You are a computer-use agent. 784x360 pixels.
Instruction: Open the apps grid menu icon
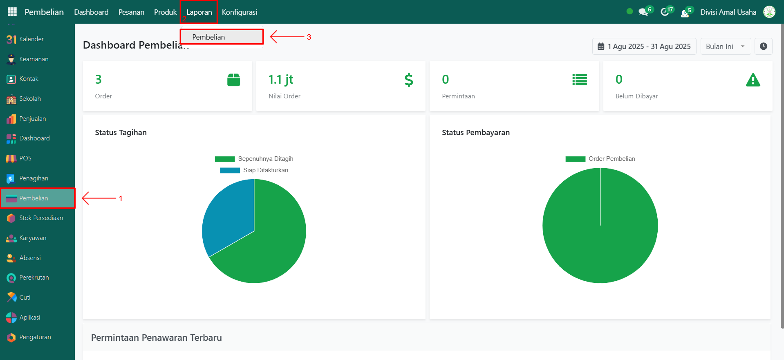(x=12, y=12)
